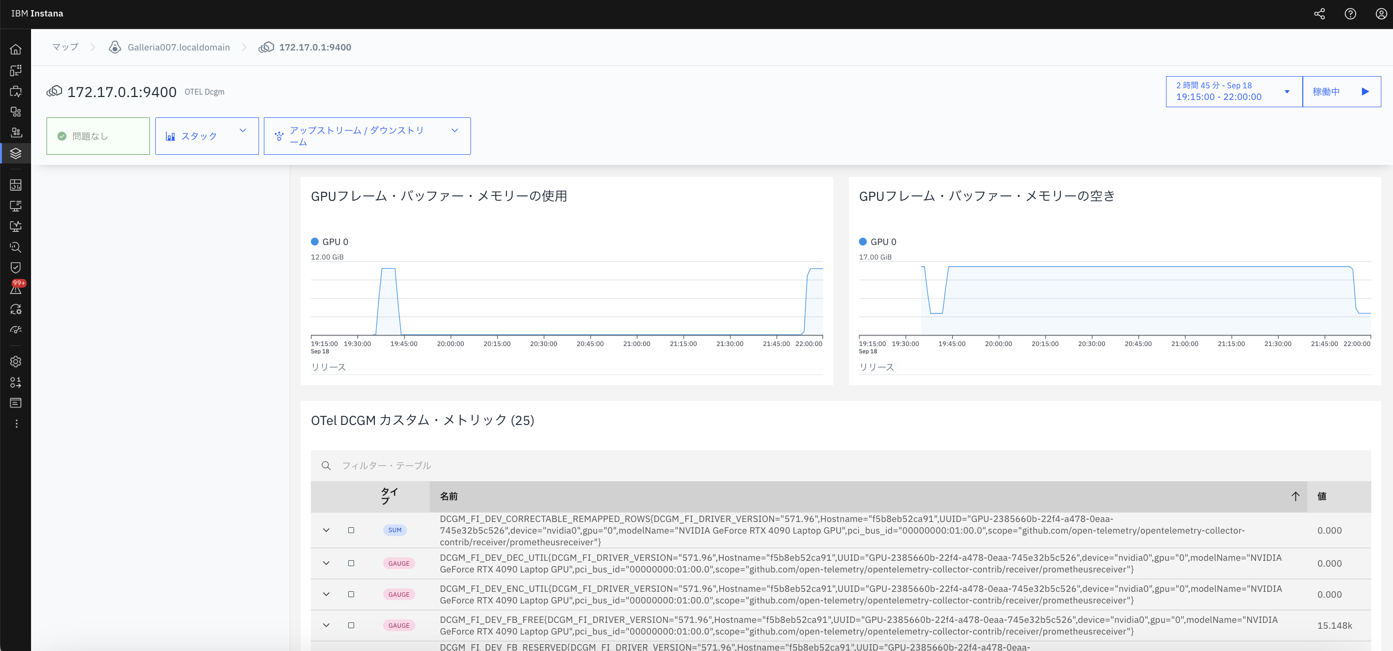The width and height of the screenshot is (1393, 651).
Task: Click マップ in the breadcrumb
Action: [65, 47]
